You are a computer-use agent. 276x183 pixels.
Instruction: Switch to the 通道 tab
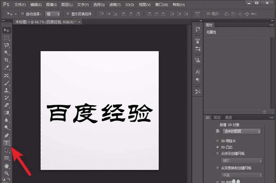pos(228,117)
